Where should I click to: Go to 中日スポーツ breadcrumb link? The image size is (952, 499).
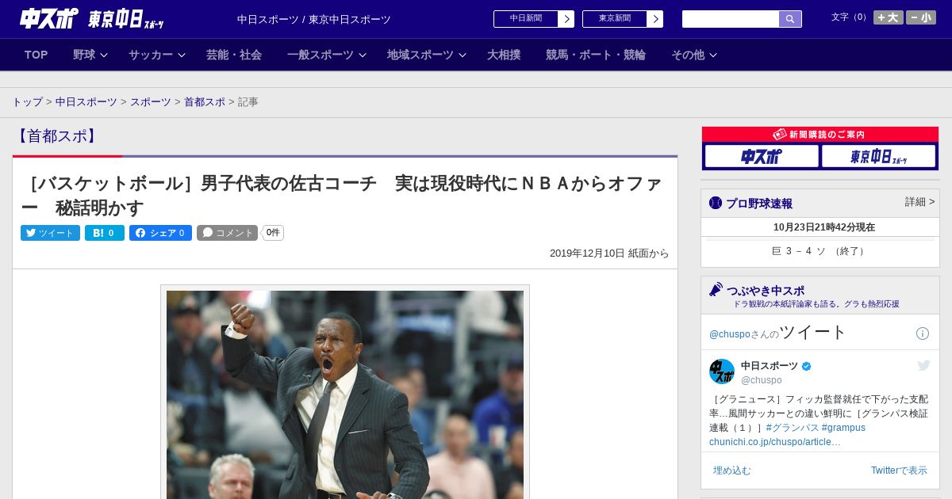86,102
